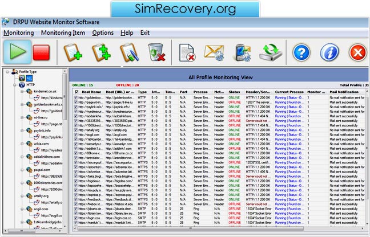Viewport: 370px width, 237px height.
Task: Open help with blue question mark icon
Action: coord(301,52)
